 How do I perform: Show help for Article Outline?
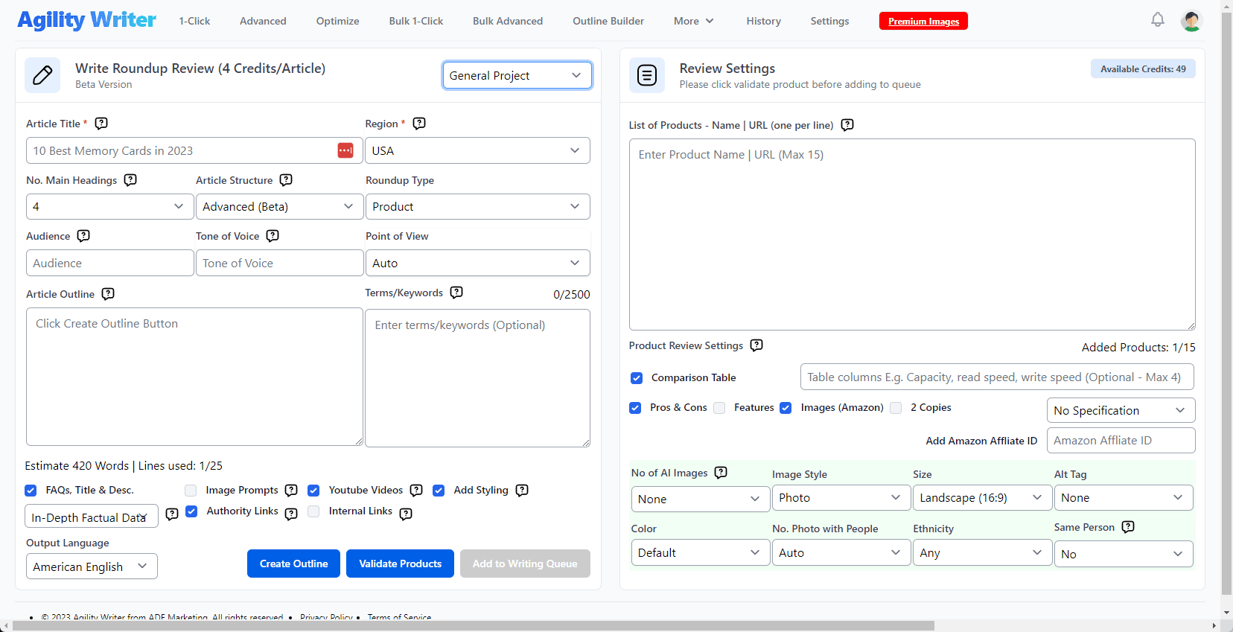coord(108,294)
